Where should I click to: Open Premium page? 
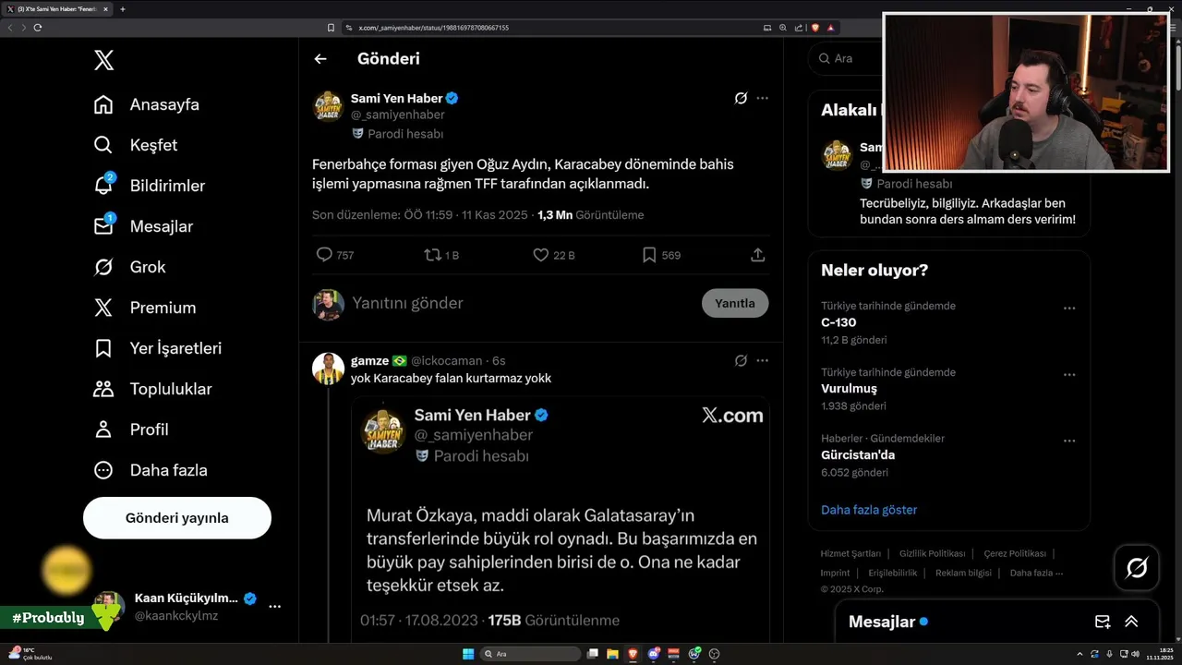point(146,308)
